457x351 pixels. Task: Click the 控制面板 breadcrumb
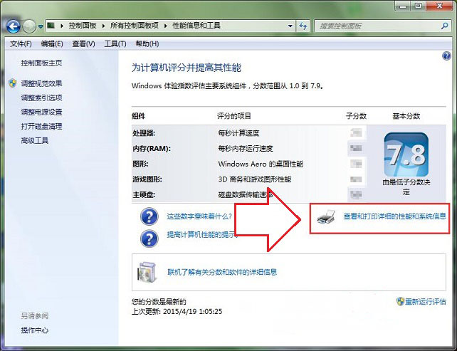[x=83, y=26]
